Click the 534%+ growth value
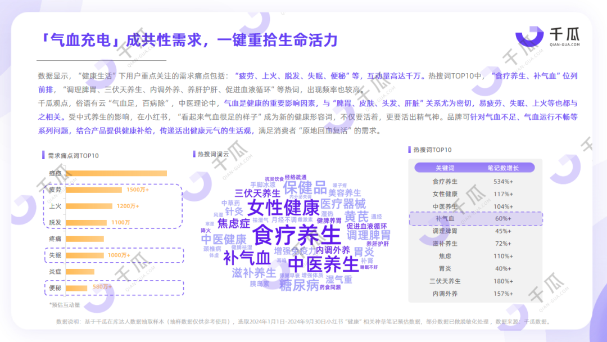The image size is (607, 342). pos(503,181)
